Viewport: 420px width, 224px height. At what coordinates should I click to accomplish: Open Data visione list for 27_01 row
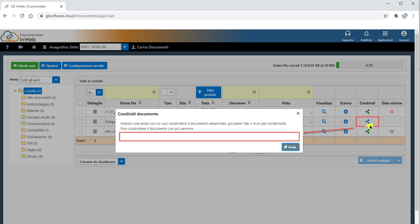[392, 112]
